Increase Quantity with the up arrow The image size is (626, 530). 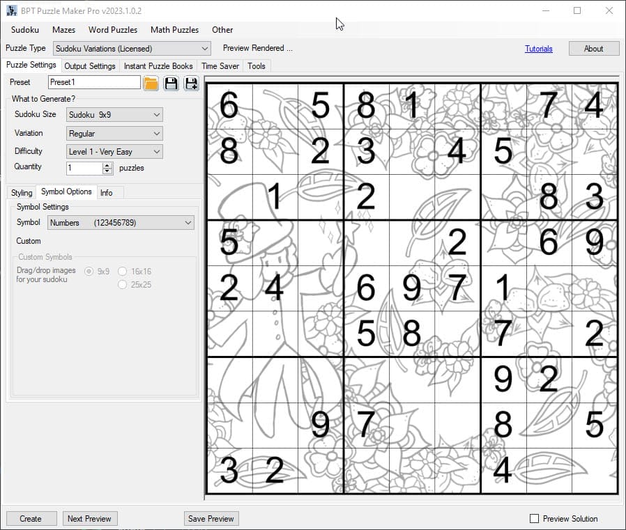(107, 165)
